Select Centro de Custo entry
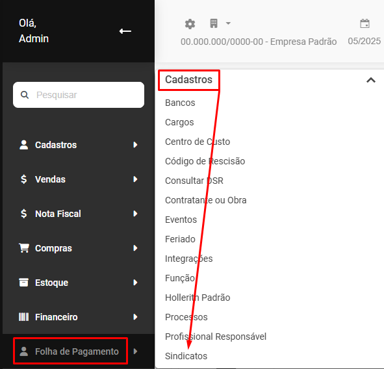 point(198,142)
